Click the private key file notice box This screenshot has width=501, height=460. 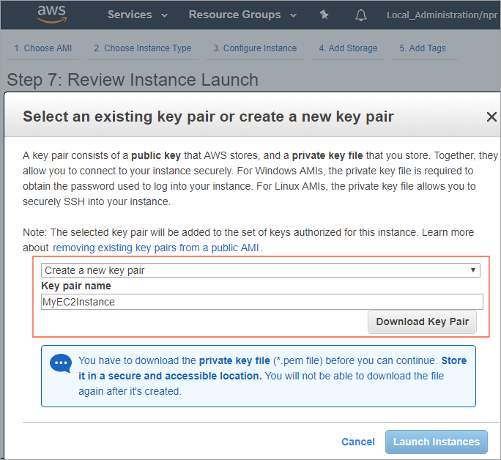pyautogui.click(x=259, y=376)
